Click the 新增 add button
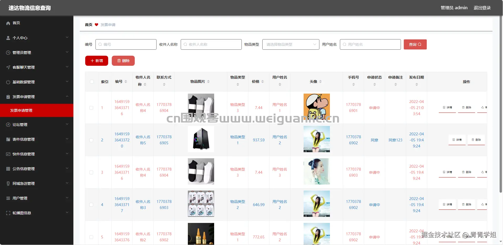This screenshot has width=503, height=245. tap(96, 61)
